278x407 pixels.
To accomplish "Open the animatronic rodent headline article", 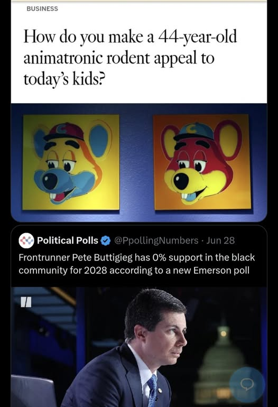I will 130,58.
